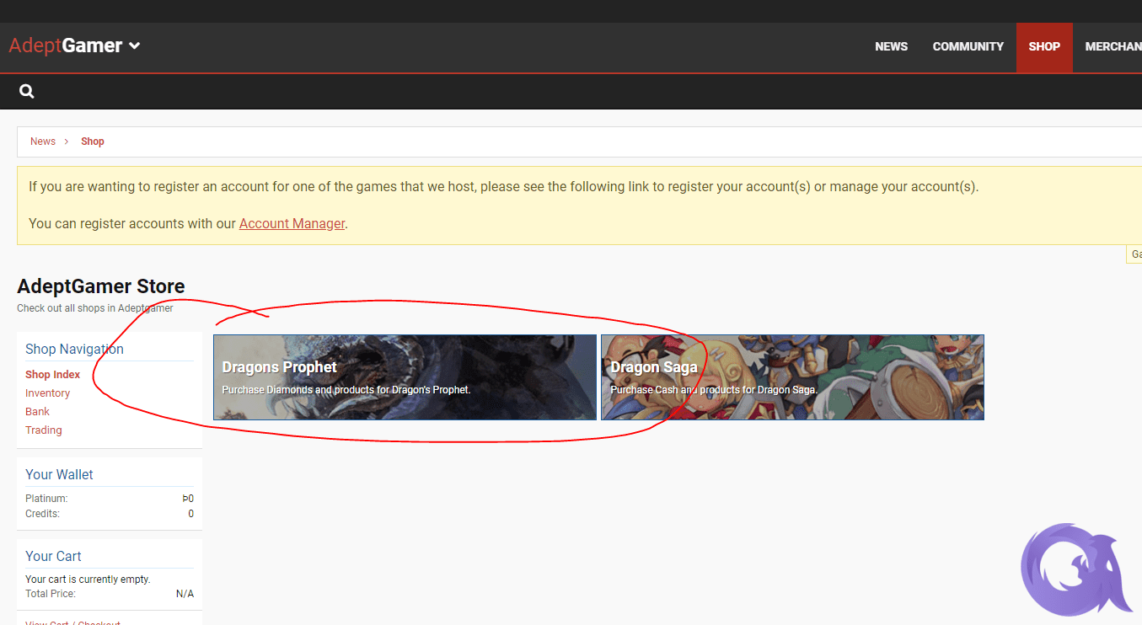Click the Platinum balance value
Screen dimensions: 1142x625
(188, 499)
